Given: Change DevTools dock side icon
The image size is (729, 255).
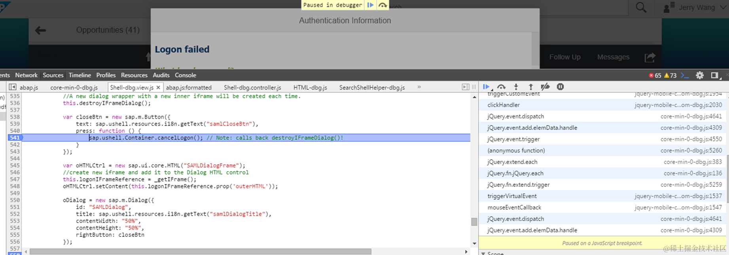Looking at the screenshot, I should click(714, 75).
